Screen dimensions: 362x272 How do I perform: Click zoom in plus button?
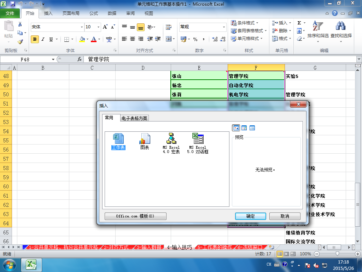(358, 254)
